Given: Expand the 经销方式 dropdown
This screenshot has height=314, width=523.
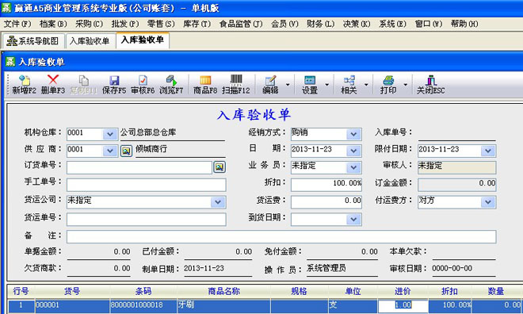Looking at the screenshot, I should point(353,134).
